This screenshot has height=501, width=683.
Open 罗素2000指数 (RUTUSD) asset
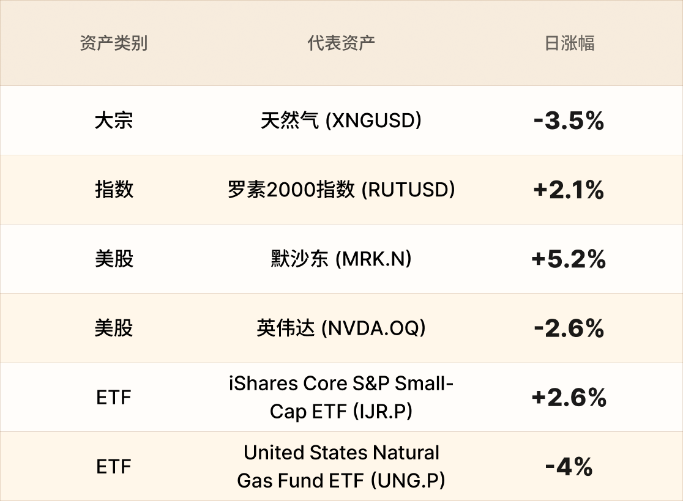click(341, 190)
